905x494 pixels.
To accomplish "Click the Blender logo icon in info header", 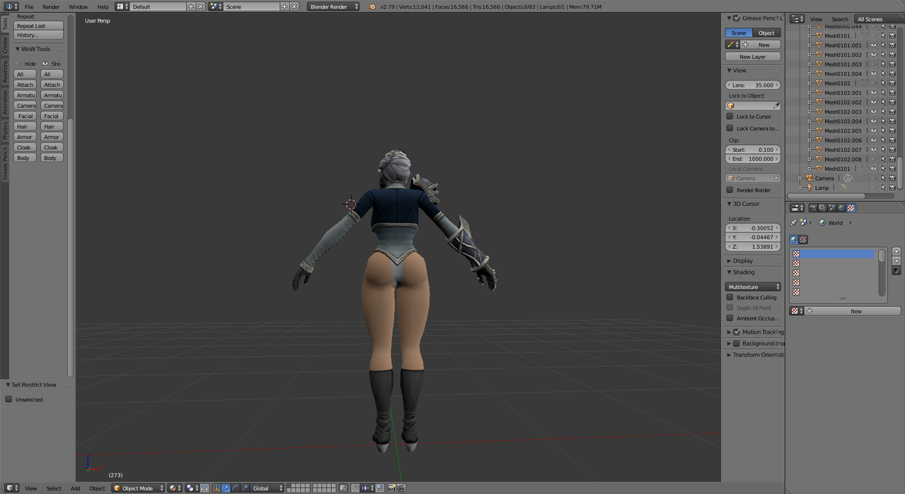I will 372,6.
